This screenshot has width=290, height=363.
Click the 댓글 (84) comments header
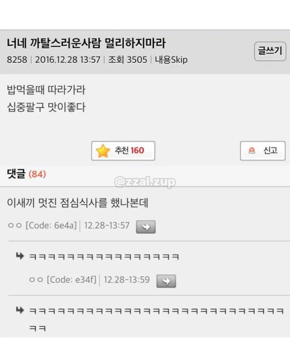click(26, 174)
